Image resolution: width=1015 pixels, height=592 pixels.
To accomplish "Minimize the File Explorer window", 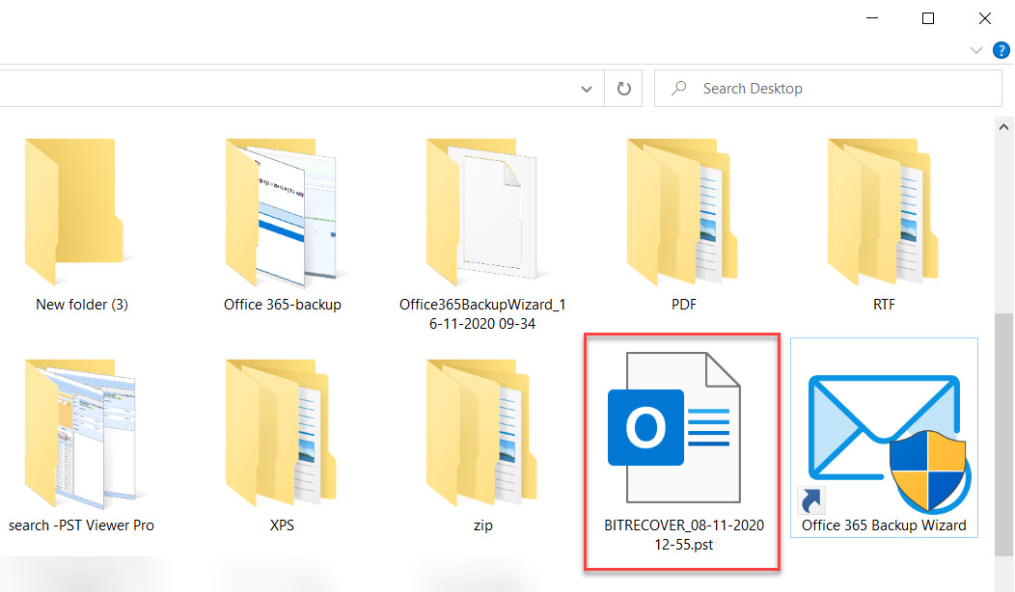I will (872, 18).
